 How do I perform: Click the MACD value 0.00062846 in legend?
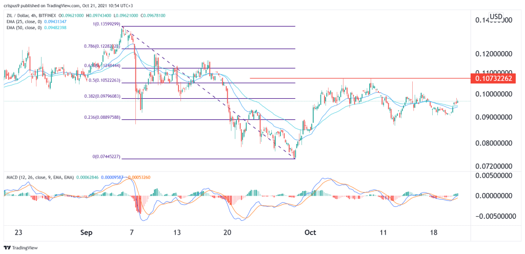click(88, 177)
